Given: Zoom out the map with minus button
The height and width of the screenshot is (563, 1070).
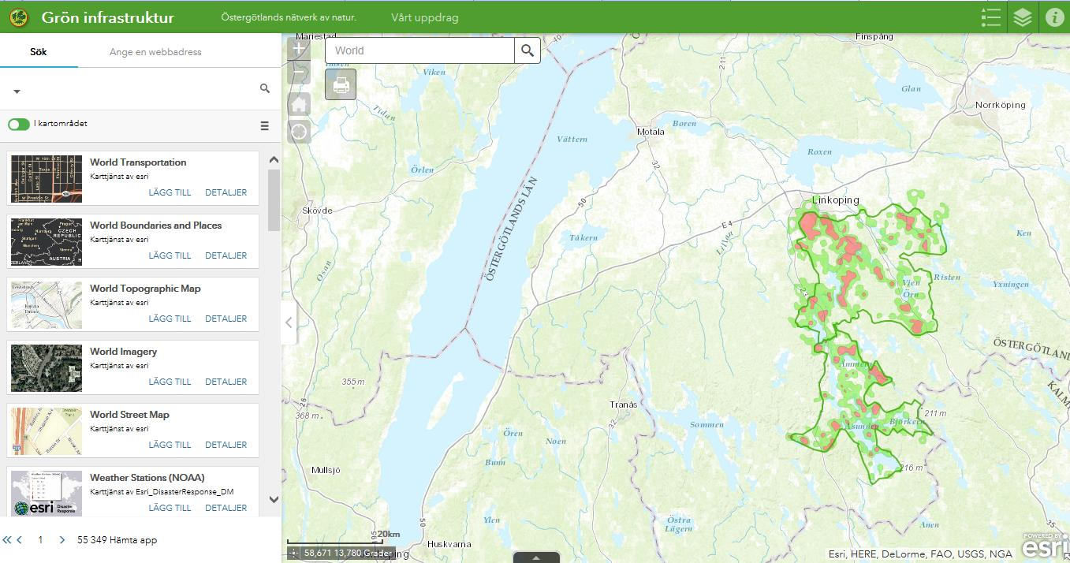Looking at the screenshot, I should [x=299, y=74].
